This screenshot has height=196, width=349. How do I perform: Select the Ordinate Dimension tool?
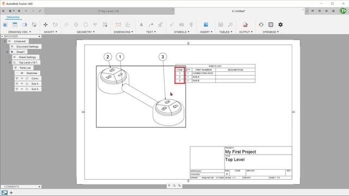pos(128,24)
